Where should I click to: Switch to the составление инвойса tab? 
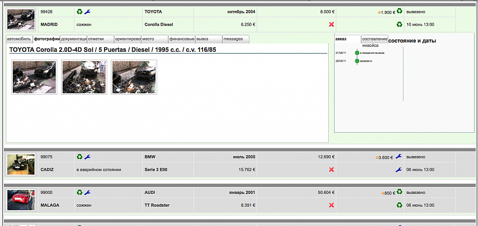pos(375,39)
